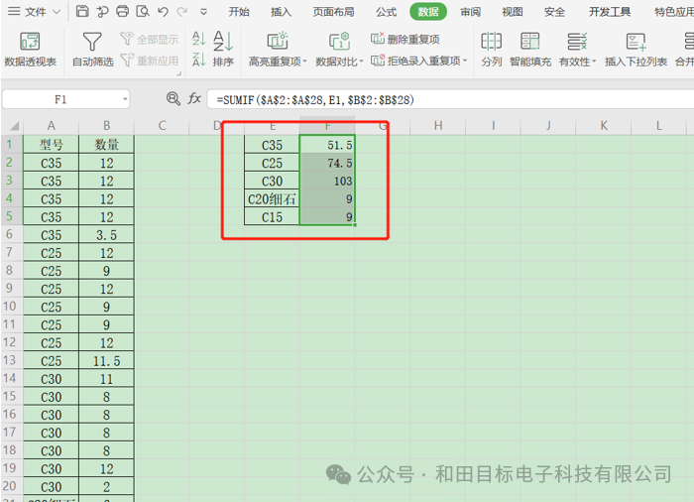Switch to the 公式 tab
The height and width of the screenshot is (502, 694).
pyautogui.click(x=387, y=12)
